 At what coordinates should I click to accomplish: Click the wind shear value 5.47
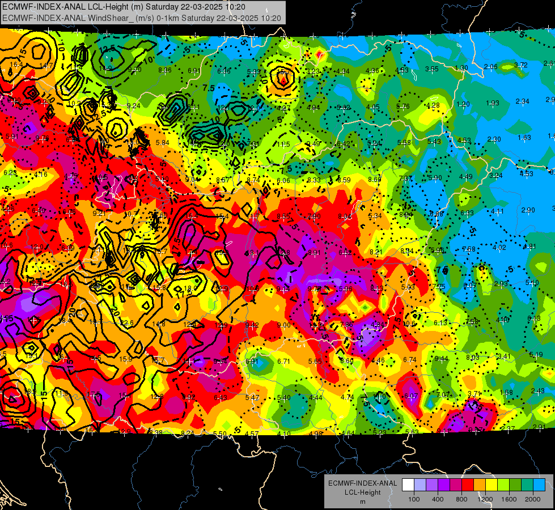click(252, 397)
